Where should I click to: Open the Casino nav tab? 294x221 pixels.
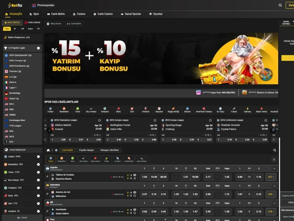tap(79, 14)
